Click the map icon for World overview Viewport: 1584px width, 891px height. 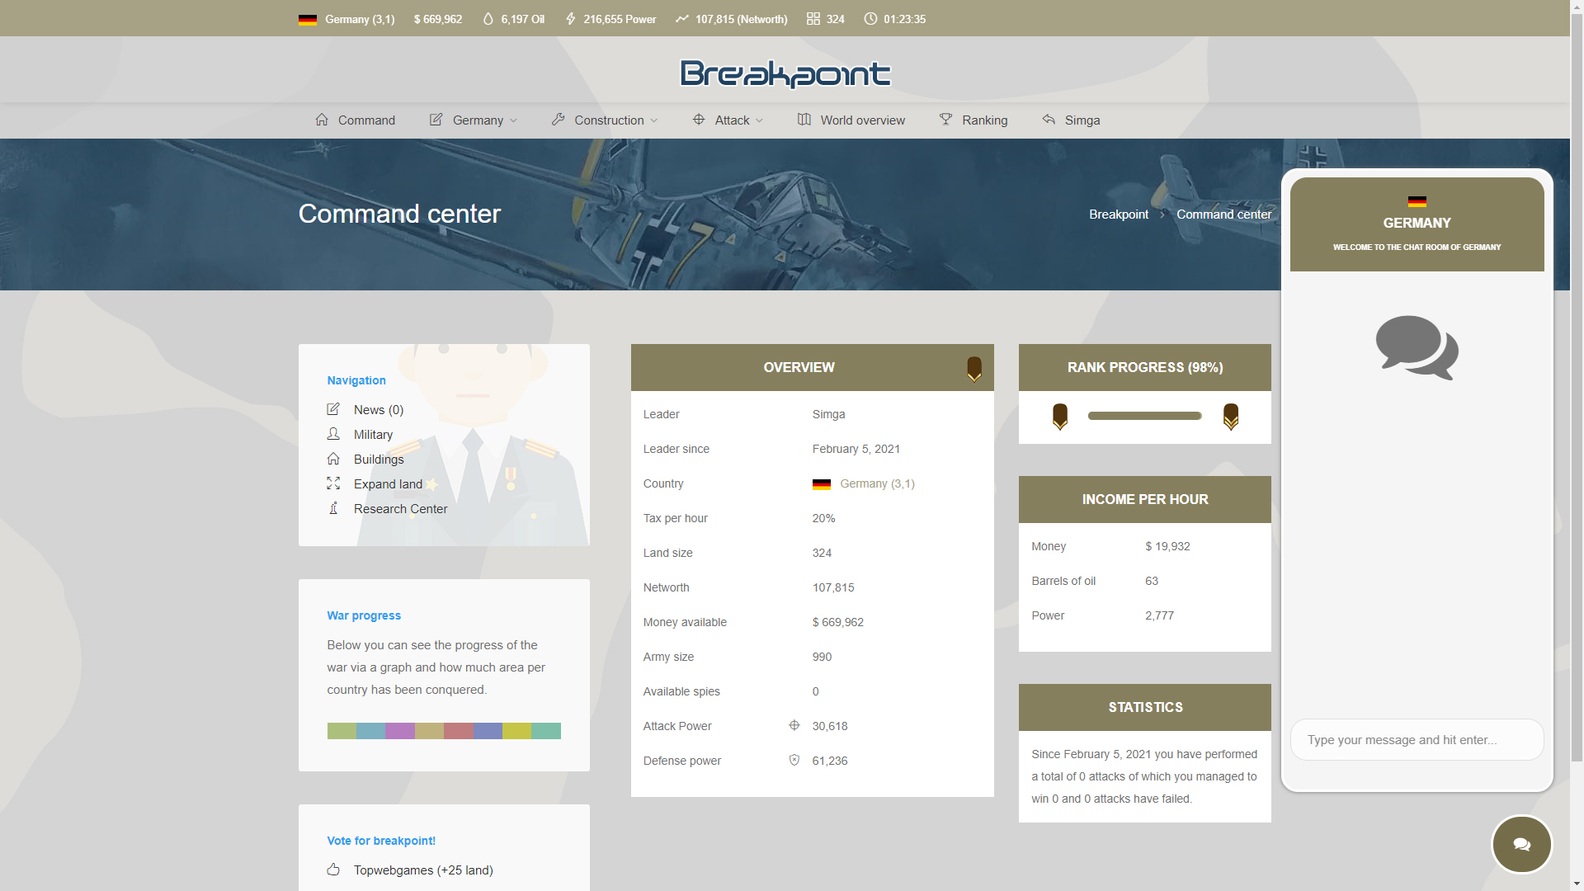pos(804,120)
